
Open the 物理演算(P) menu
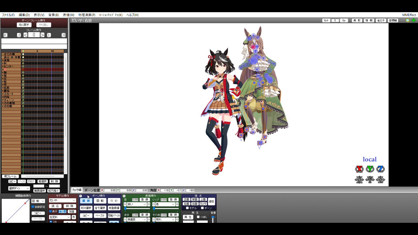click(x=87, y=15)
